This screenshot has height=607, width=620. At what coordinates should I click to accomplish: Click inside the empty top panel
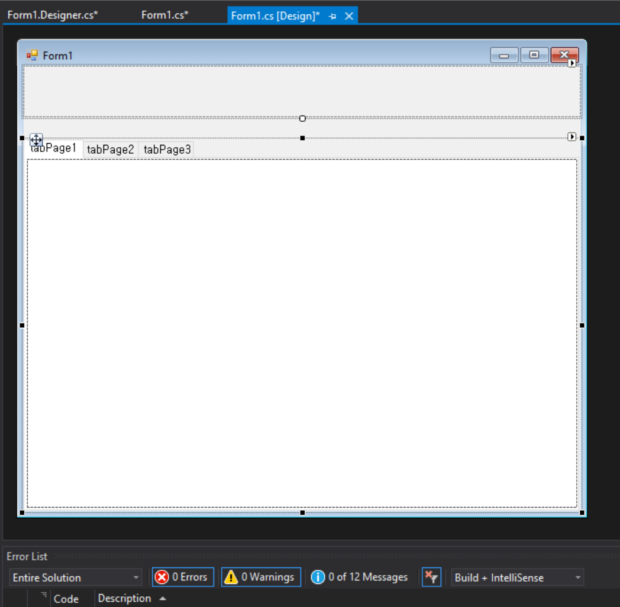pos(302,91)
